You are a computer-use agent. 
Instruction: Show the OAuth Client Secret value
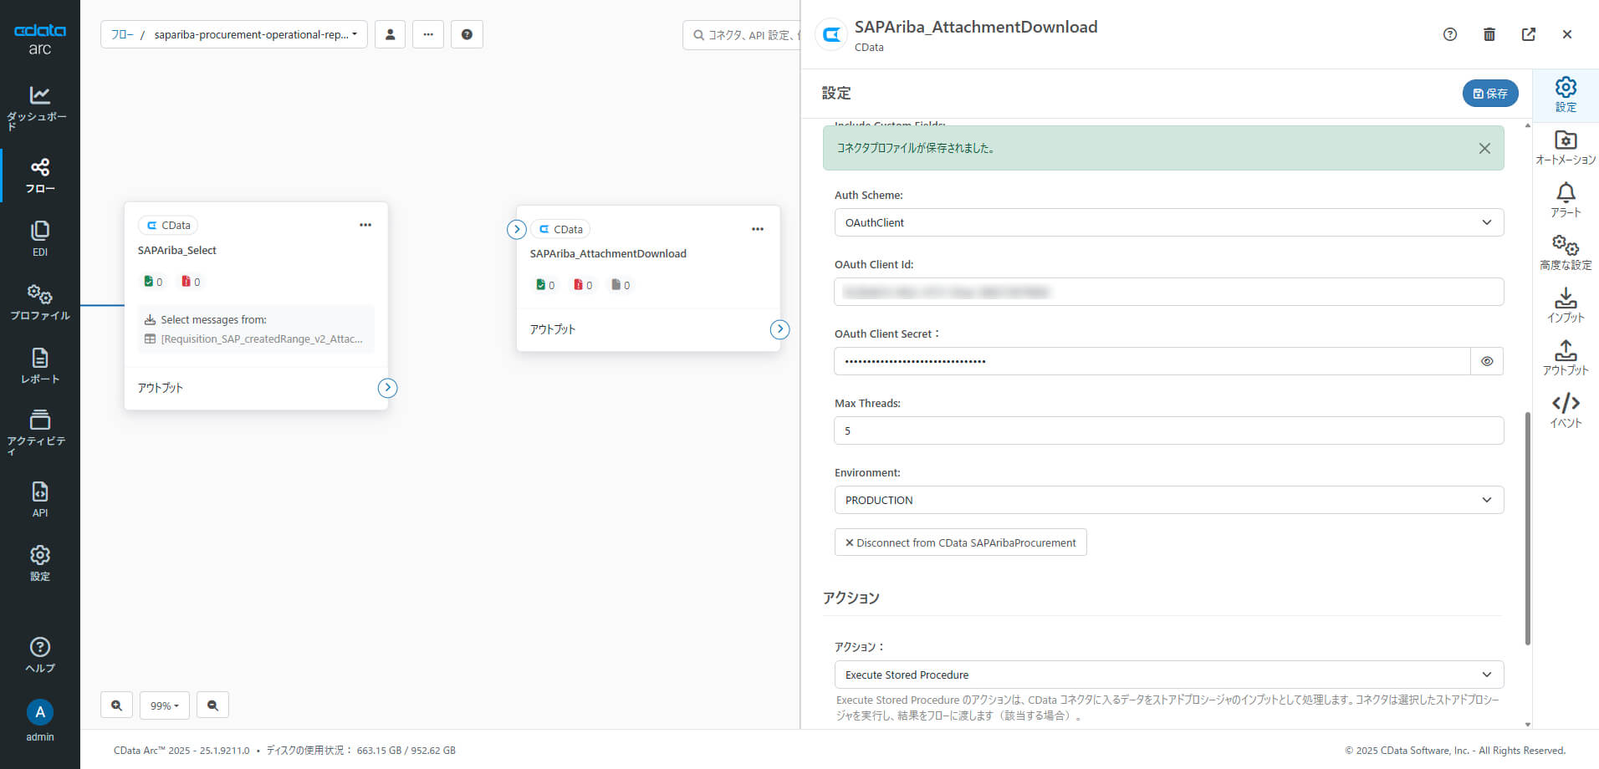(1487, 361)
